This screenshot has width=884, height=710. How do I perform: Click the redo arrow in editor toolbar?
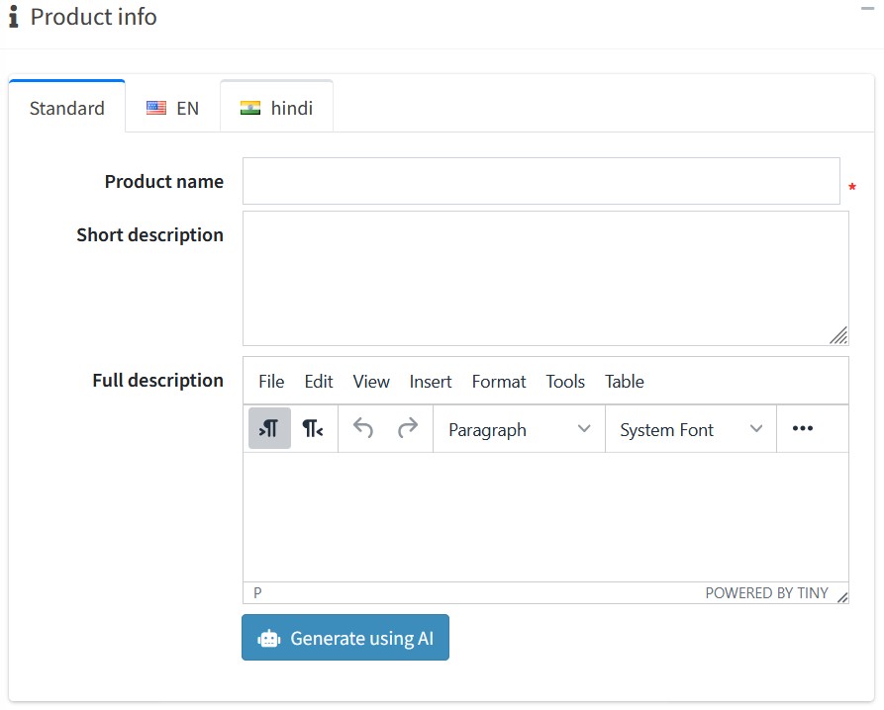tap(408, 428)
